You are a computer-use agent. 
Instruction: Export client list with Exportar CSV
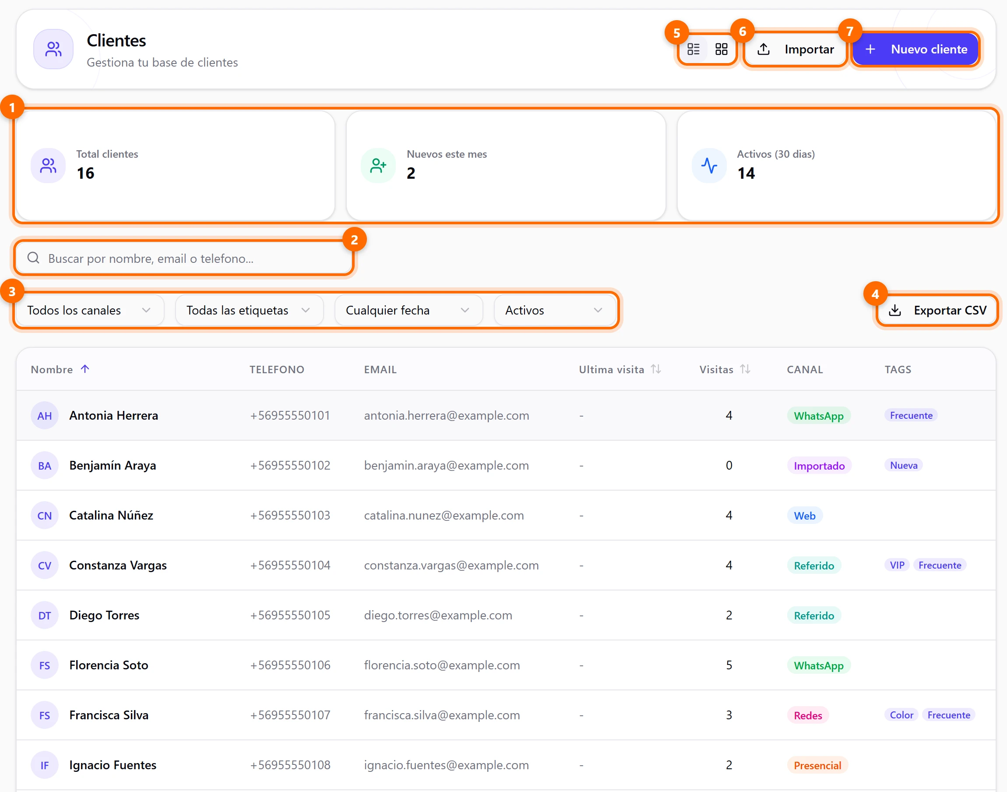click(937, 310)
